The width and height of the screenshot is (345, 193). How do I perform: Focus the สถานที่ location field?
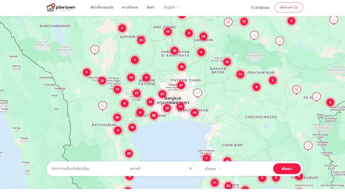coord(157,169)
